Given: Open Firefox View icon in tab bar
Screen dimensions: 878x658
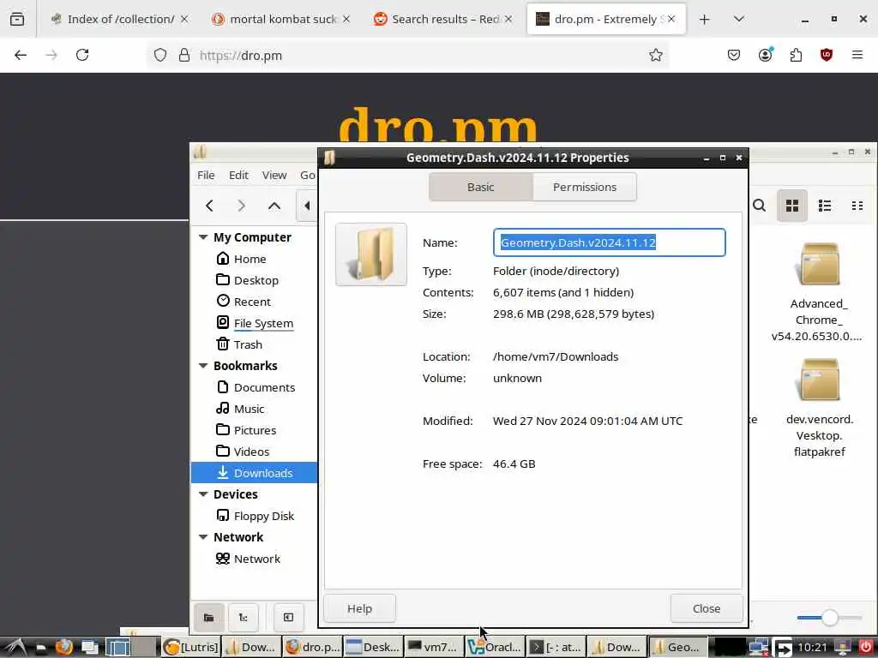Looking at the screenshot, I should coord(17,19).
